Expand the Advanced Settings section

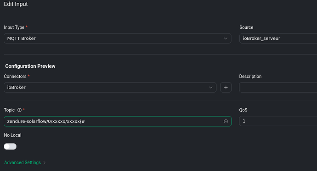[23, 163]
